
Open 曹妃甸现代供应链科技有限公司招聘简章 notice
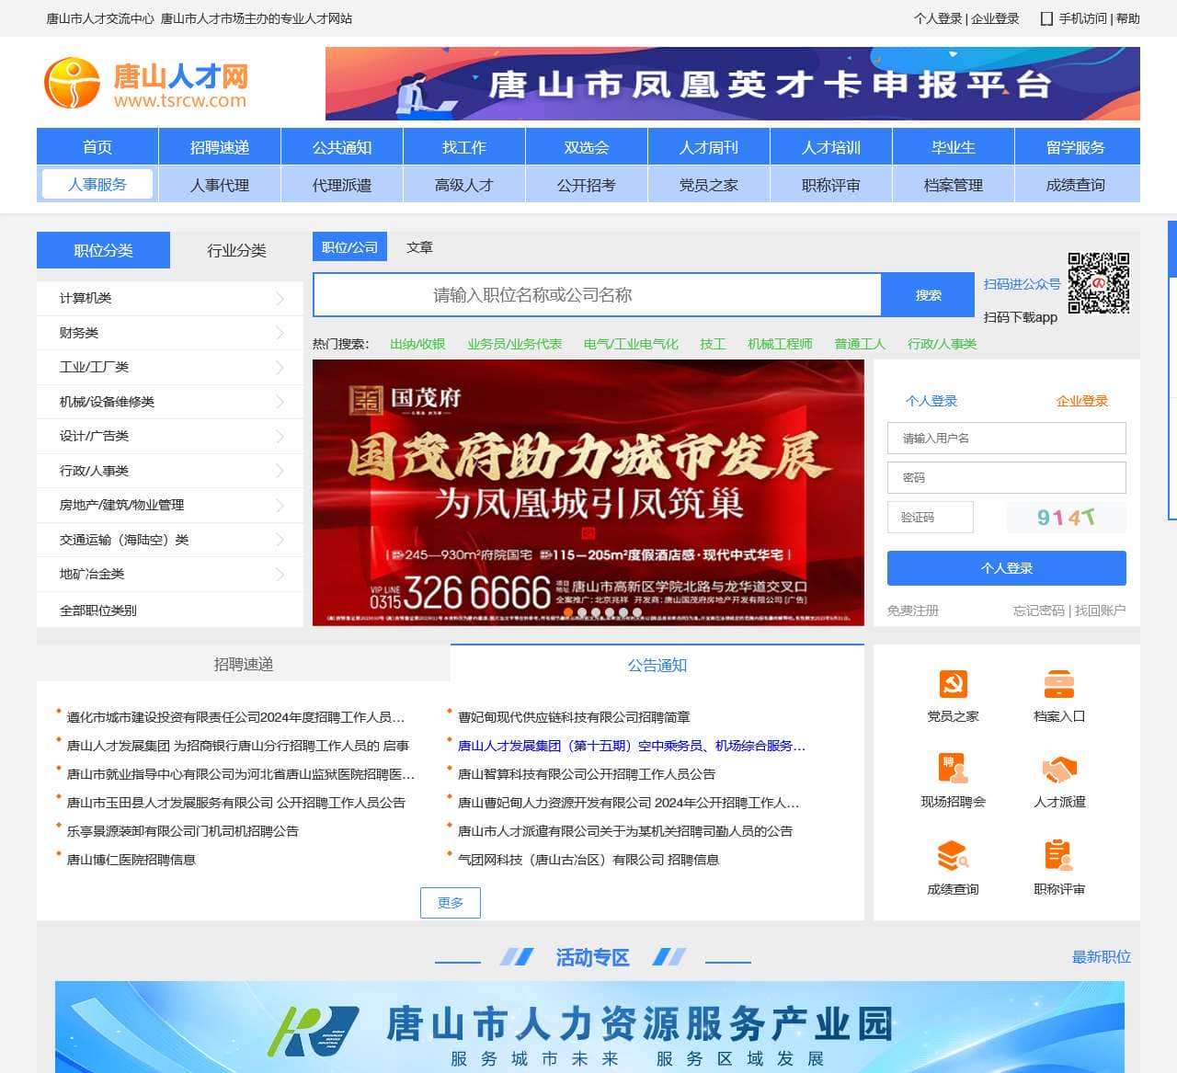574,717
